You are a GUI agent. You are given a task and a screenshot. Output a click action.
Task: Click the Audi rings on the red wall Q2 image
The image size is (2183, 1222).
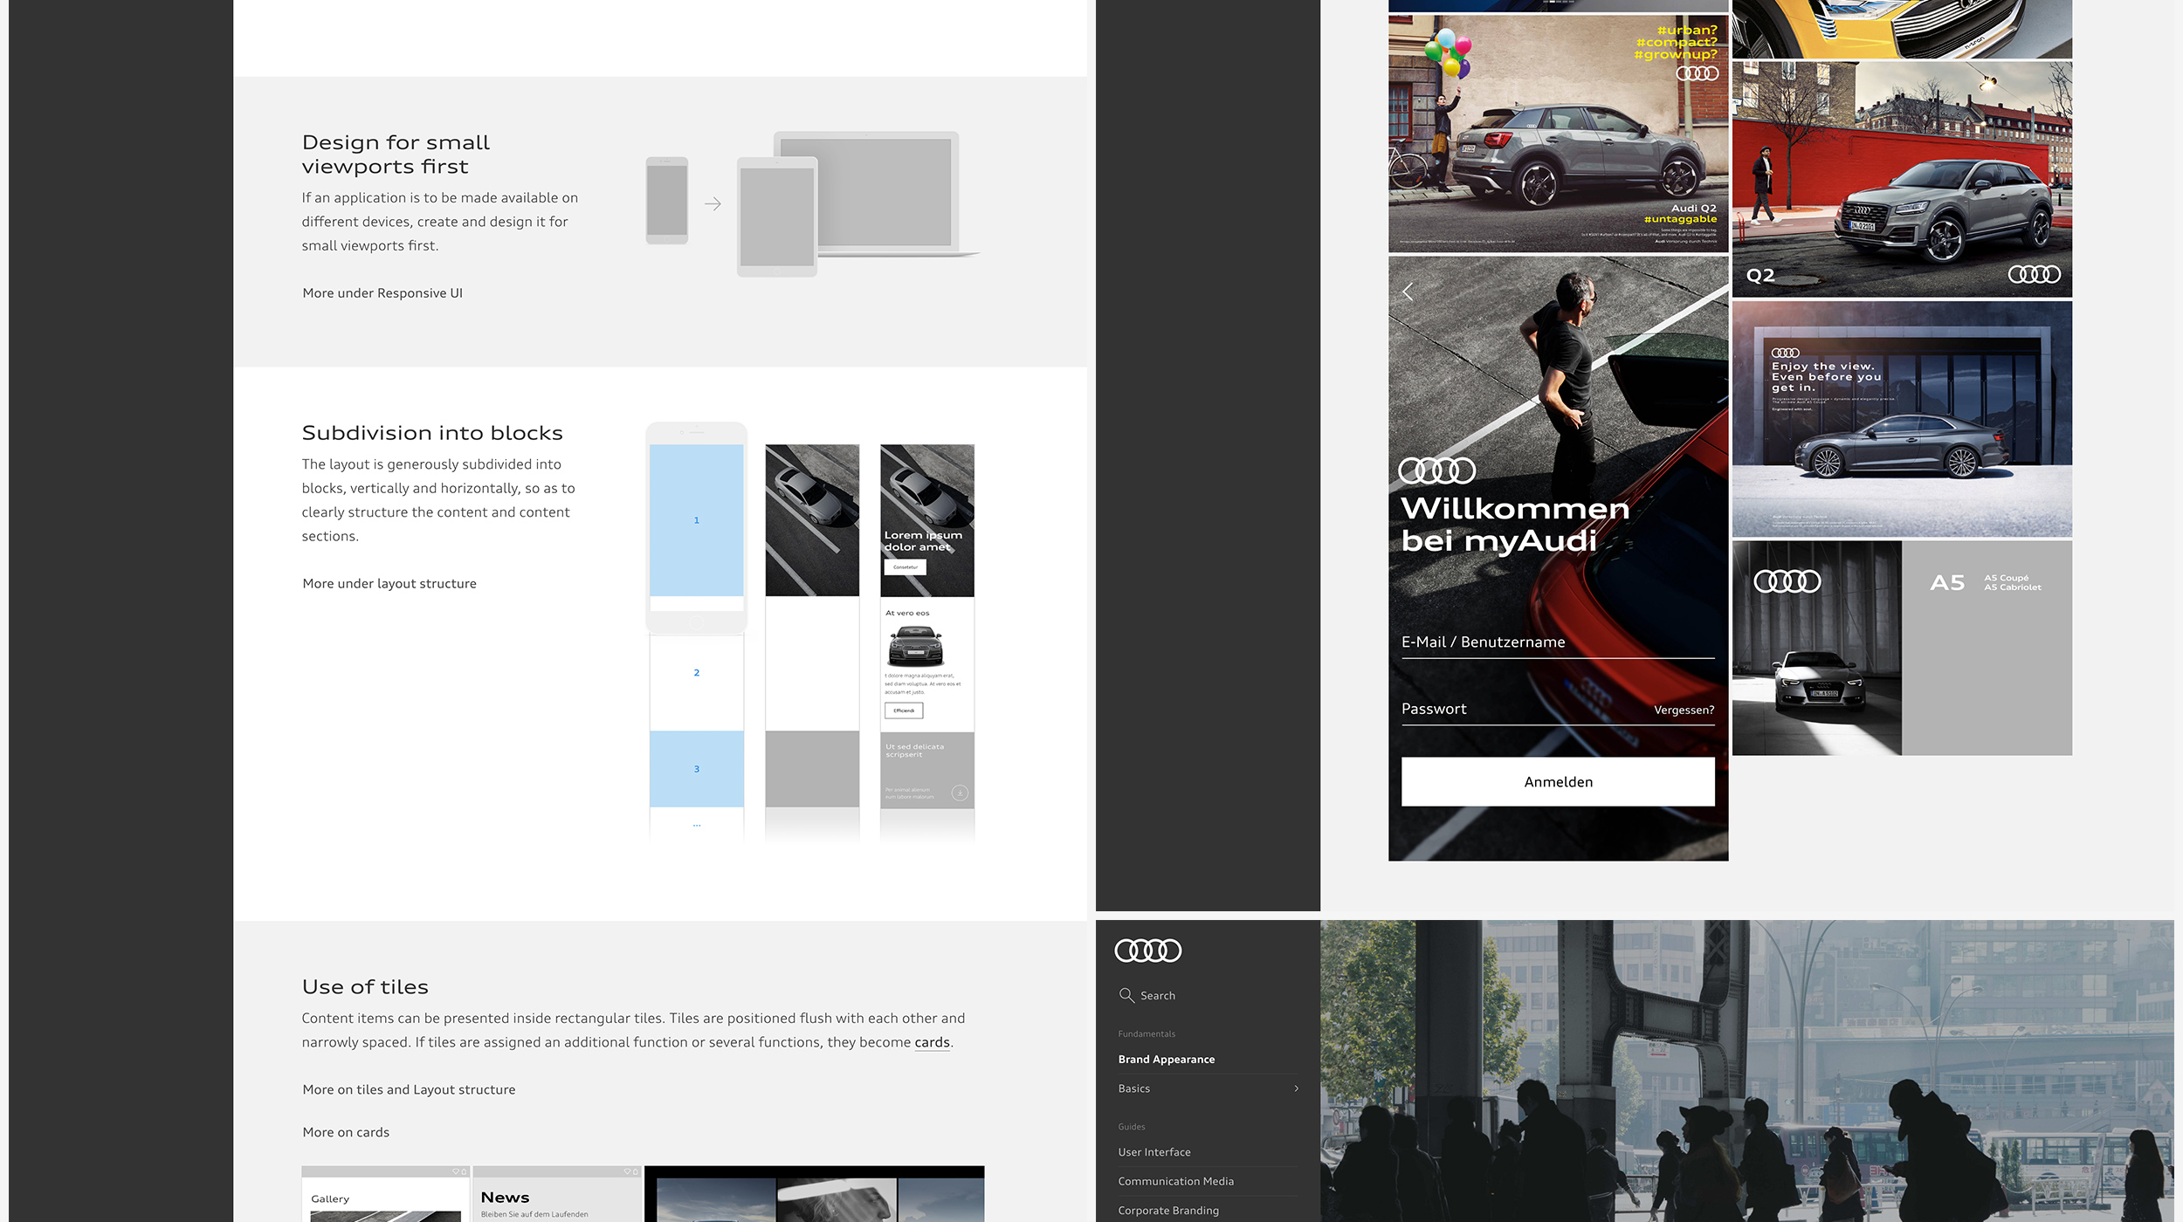click(x=2034, y=274)
